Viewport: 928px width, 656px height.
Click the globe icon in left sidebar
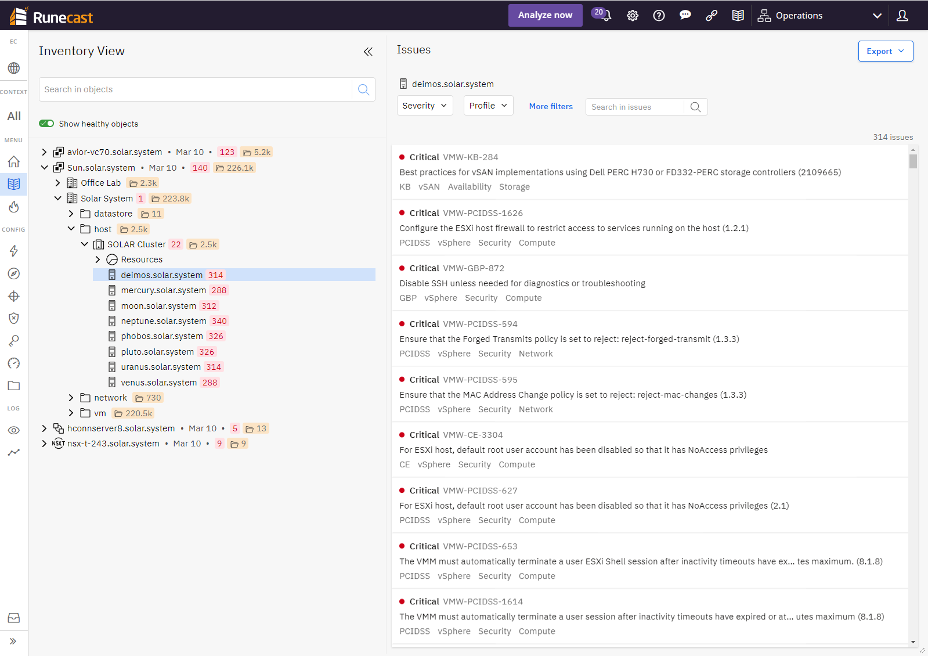click(x=14, y=68)
